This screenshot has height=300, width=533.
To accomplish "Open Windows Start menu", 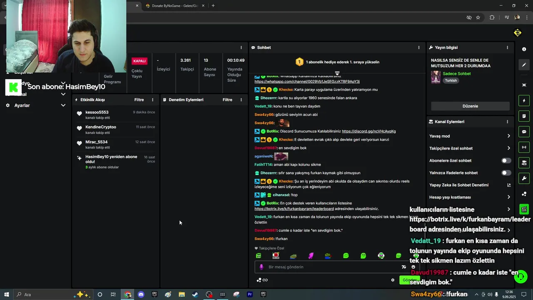I will (6, 295).
